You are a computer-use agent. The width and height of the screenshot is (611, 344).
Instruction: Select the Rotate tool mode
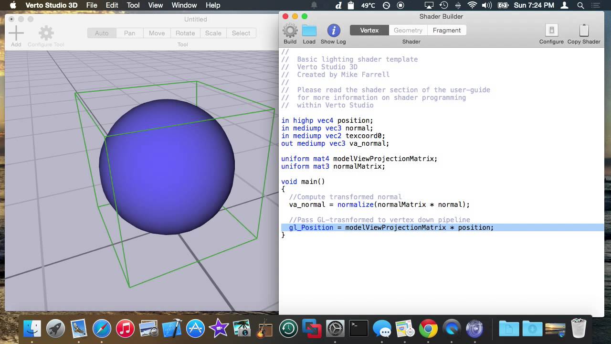pos(185,33)
